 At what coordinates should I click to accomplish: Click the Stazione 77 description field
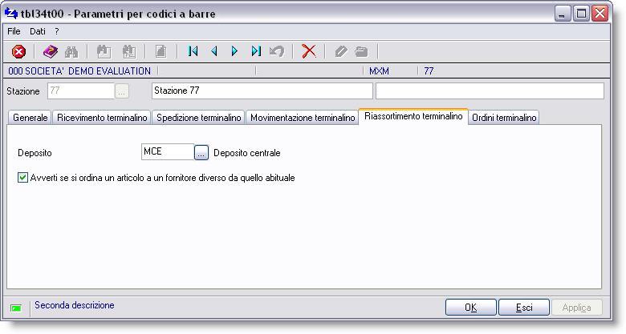tap(262, 91)
